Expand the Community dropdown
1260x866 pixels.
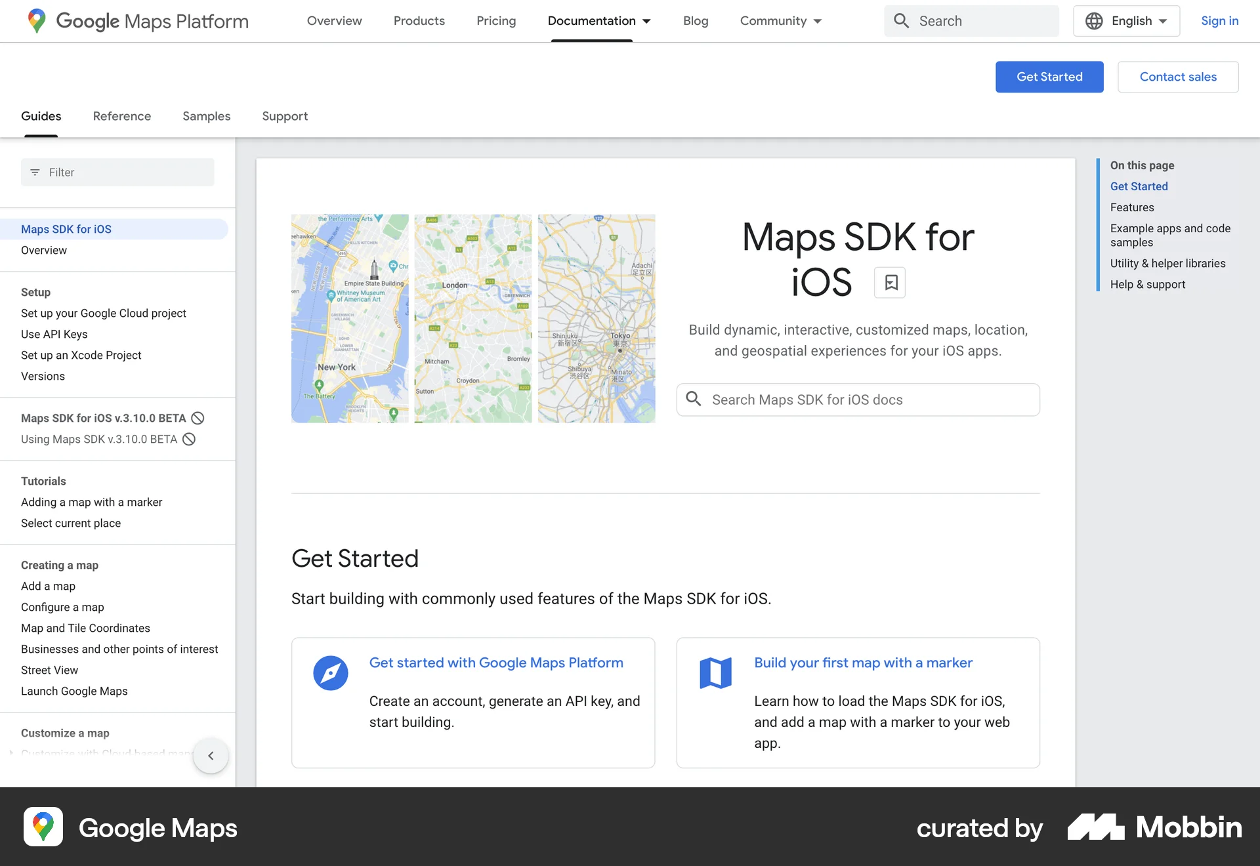click(x=780, y=20)
